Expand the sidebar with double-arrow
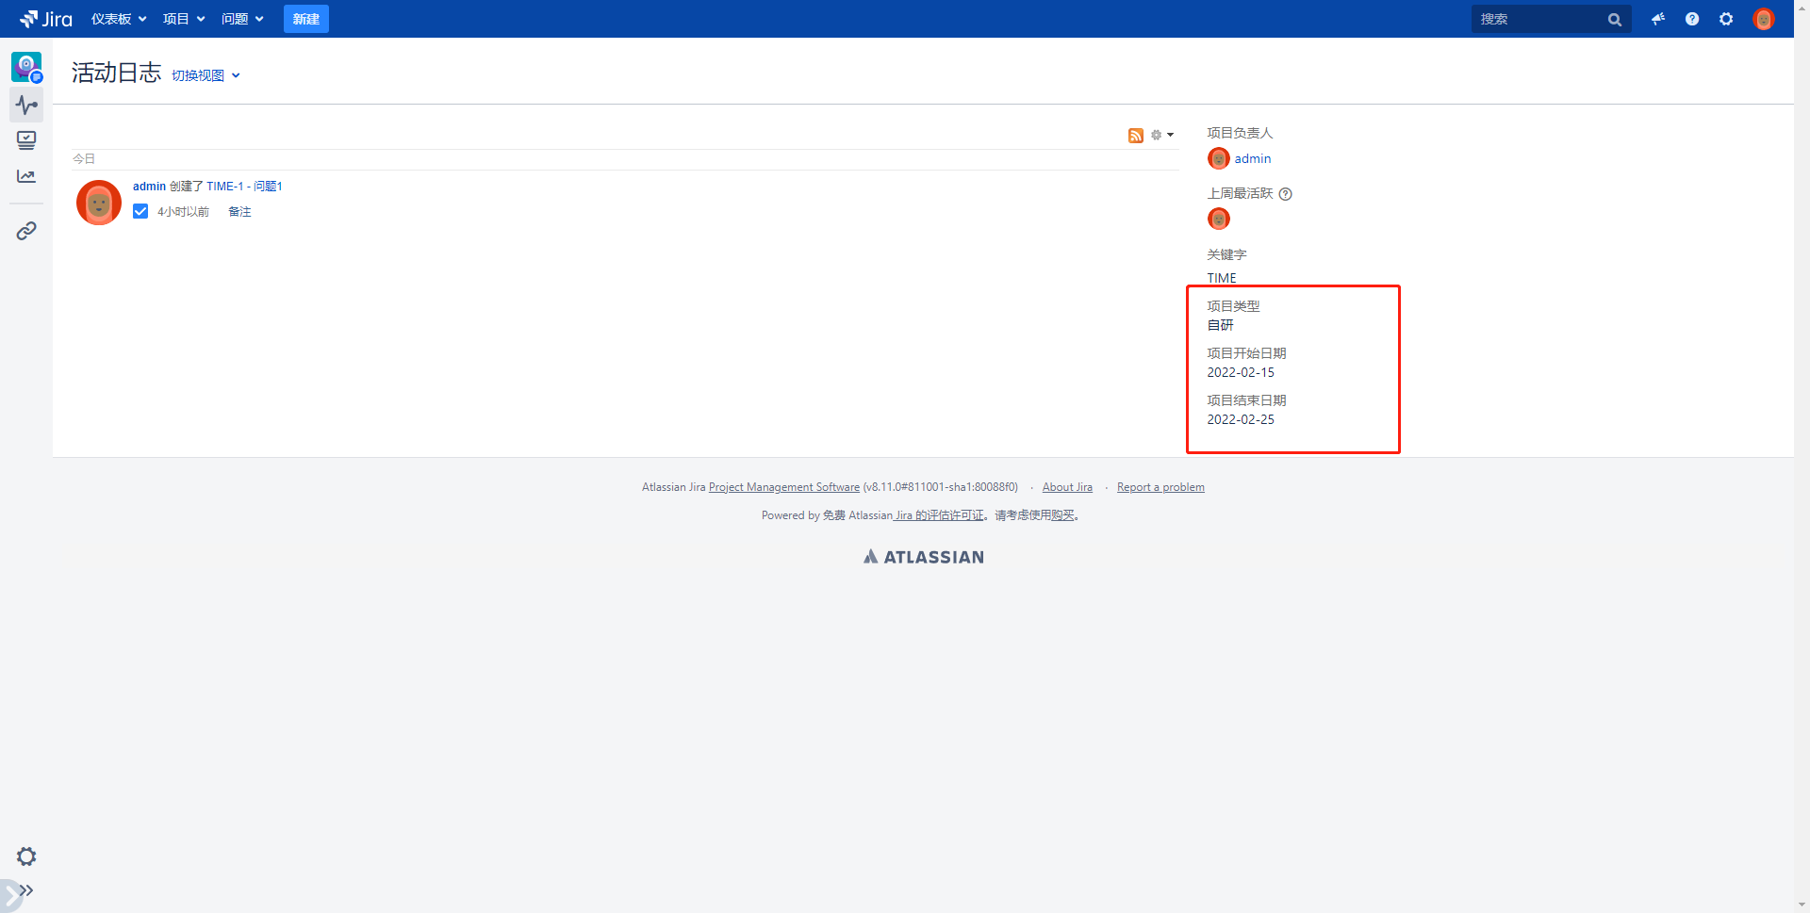Screen dimensions: 1810x913 click(26, 890)
